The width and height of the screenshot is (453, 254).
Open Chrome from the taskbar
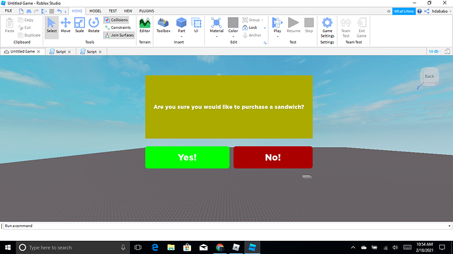(x=220, y=247)
